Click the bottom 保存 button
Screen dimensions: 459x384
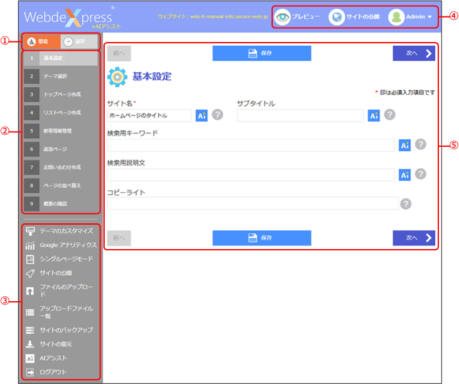(x=261, y=238)
